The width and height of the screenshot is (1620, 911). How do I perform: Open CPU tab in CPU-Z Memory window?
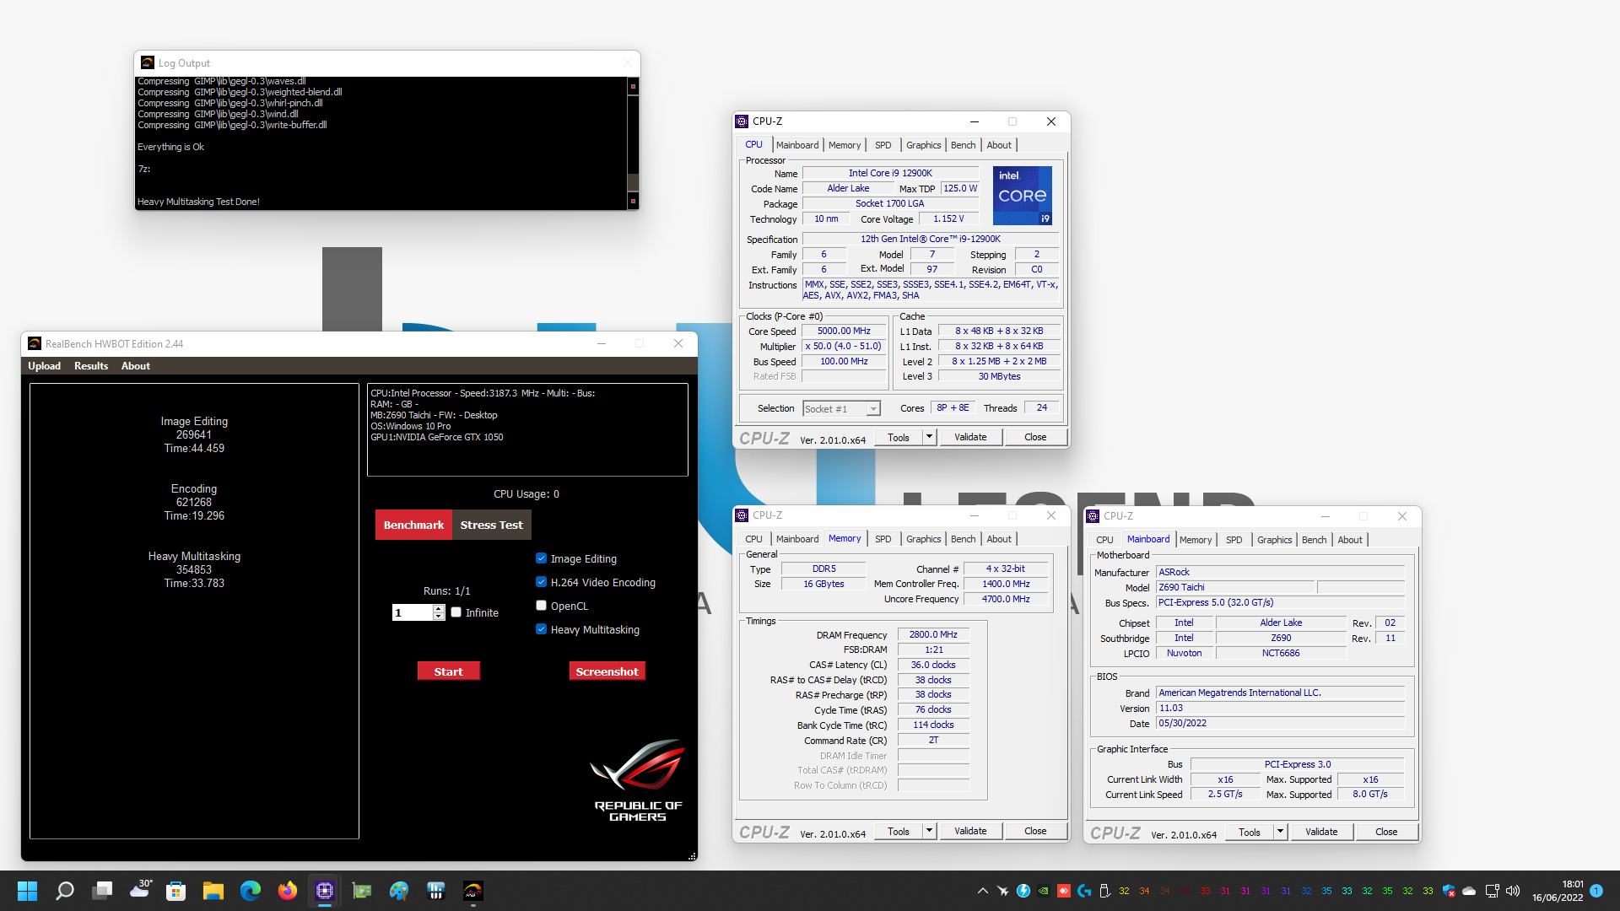[x=753, y=539]
